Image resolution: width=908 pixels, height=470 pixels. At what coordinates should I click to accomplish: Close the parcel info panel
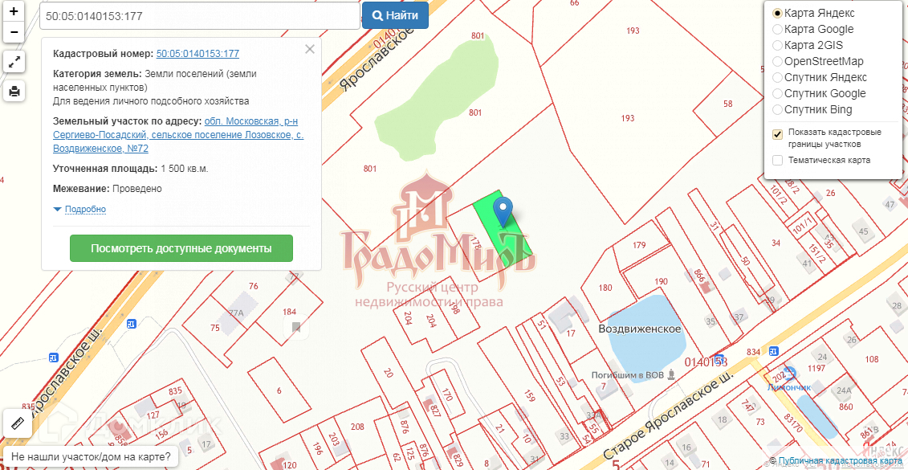pos(310,49)
